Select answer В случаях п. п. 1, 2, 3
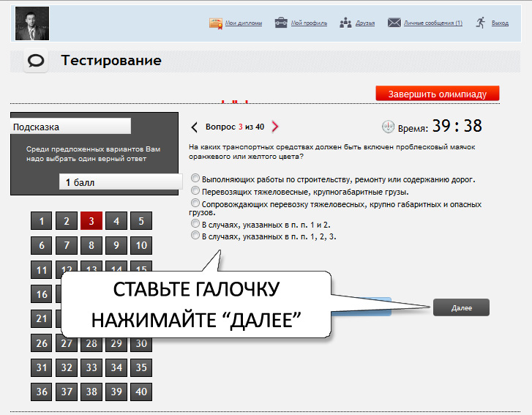 click(x=195, y=235)
